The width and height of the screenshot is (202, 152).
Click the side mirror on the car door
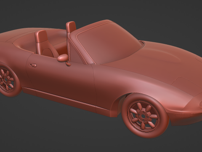pos(63,58)
